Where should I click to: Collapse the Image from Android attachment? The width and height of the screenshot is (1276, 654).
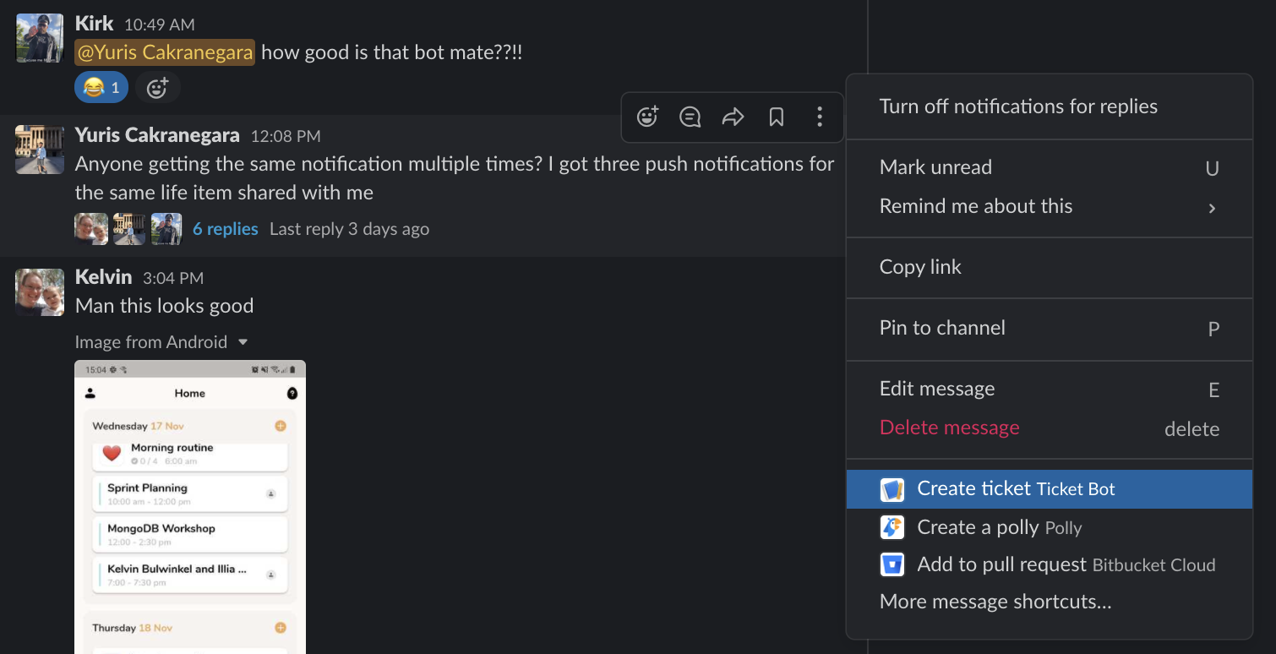tap(243, 342)
